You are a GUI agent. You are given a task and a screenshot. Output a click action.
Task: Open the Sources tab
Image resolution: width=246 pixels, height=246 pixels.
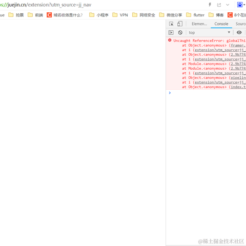click(x=241, y=24)
